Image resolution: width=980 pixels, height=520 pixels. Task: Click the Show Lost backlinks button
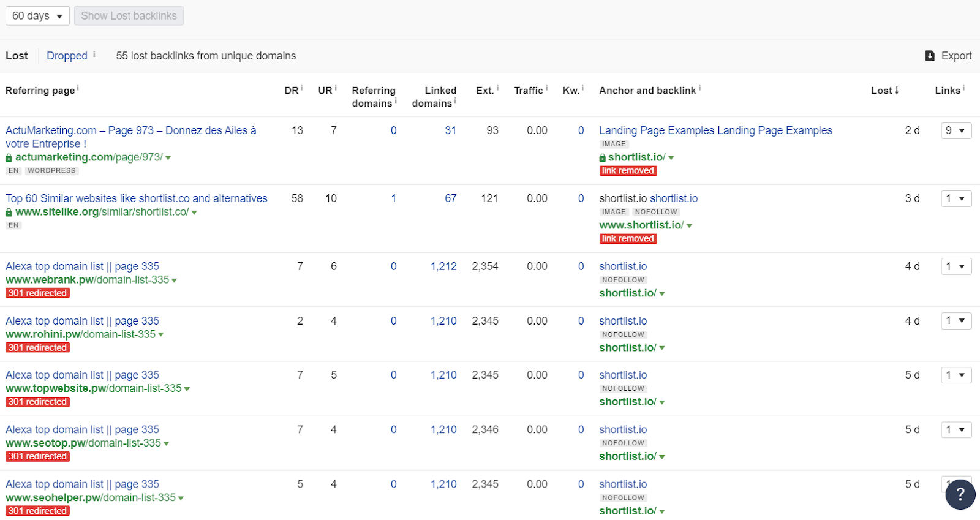tap(129, 16)
